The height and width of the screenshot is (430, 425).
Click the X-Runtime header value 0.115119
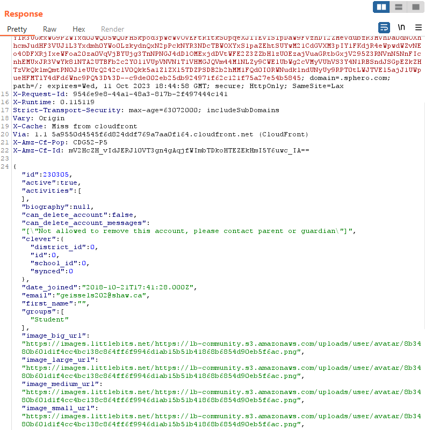[x=77, y=102]
